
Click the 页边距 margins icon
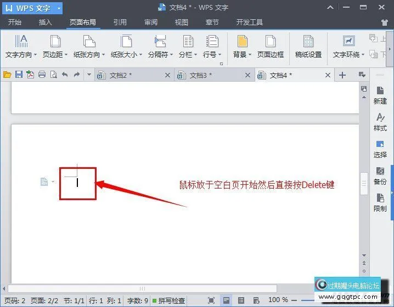[55, 41]
